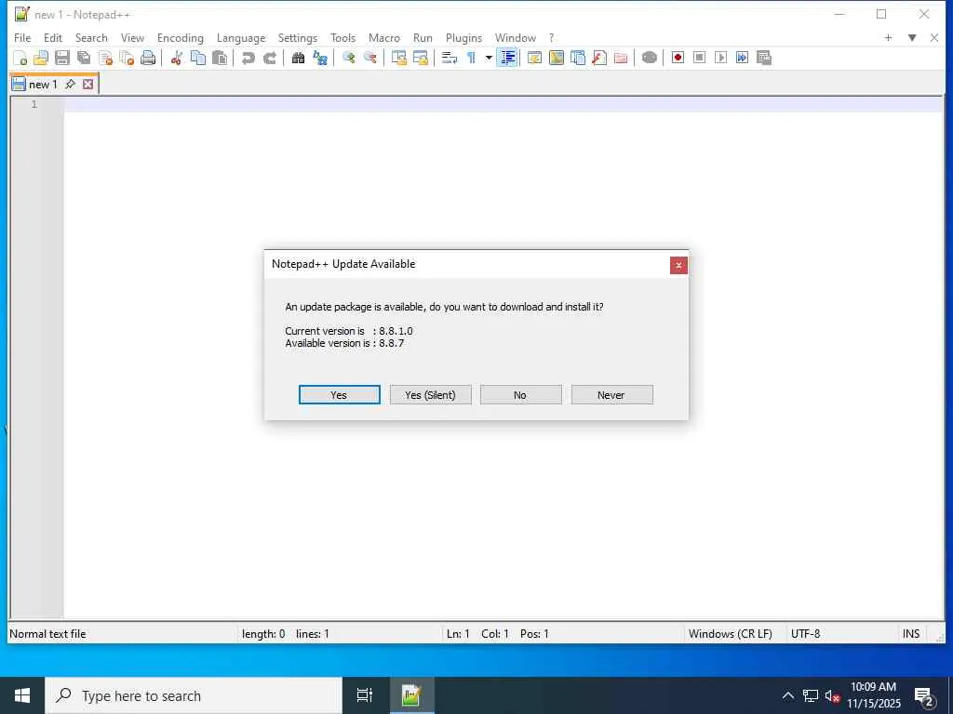Click the Copy toolbar icon
The width and height of the screenshot is (953, 714).
click(x=198, y=59)
